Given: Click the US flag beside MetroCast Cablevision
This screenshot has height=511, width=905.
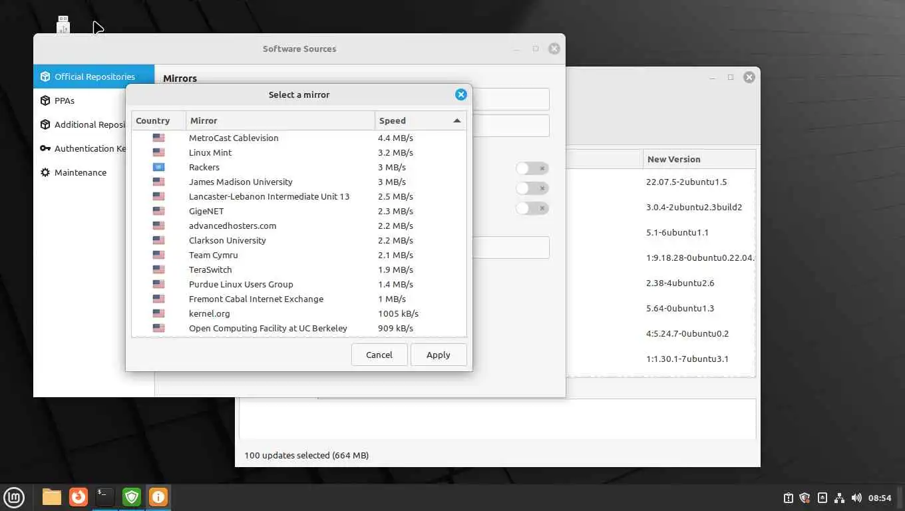Looking at the screenshot, I should [x=158, y=138].
